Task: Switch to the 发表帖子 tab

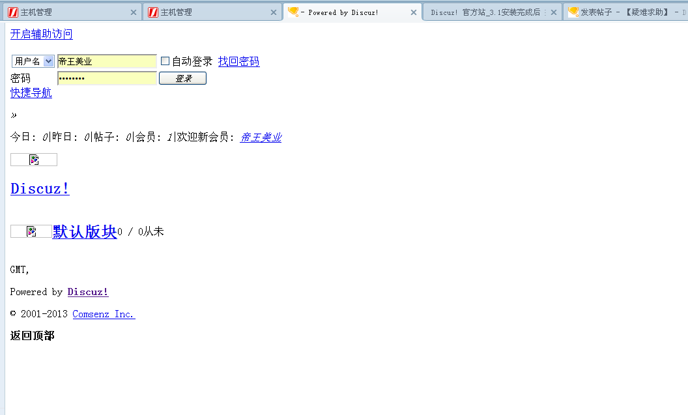Action: point(626,12)
